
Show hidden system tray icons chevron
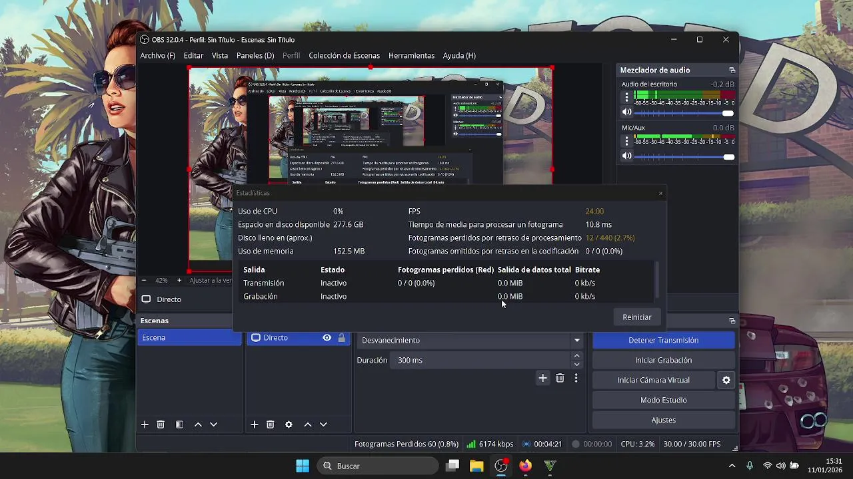coord(732,466)
